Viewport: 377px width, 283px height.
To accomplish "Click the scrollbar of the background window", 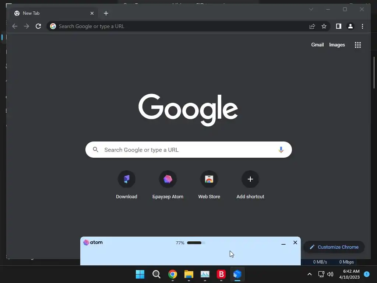I will (x=374, y=73).
